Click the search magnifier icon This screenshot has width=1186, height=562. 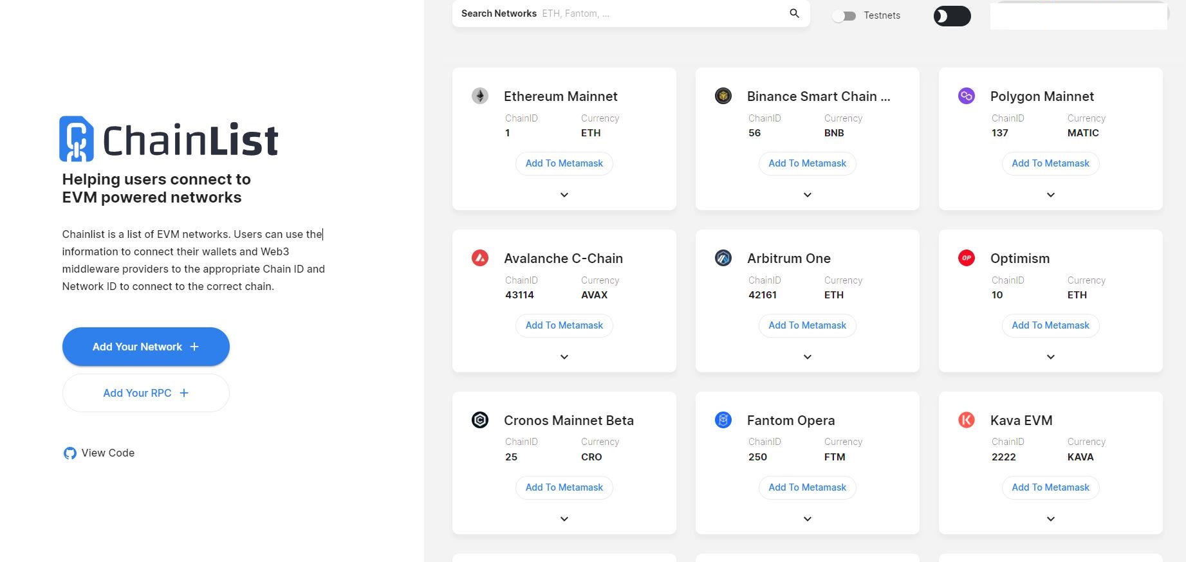click(x=795, y=14)
